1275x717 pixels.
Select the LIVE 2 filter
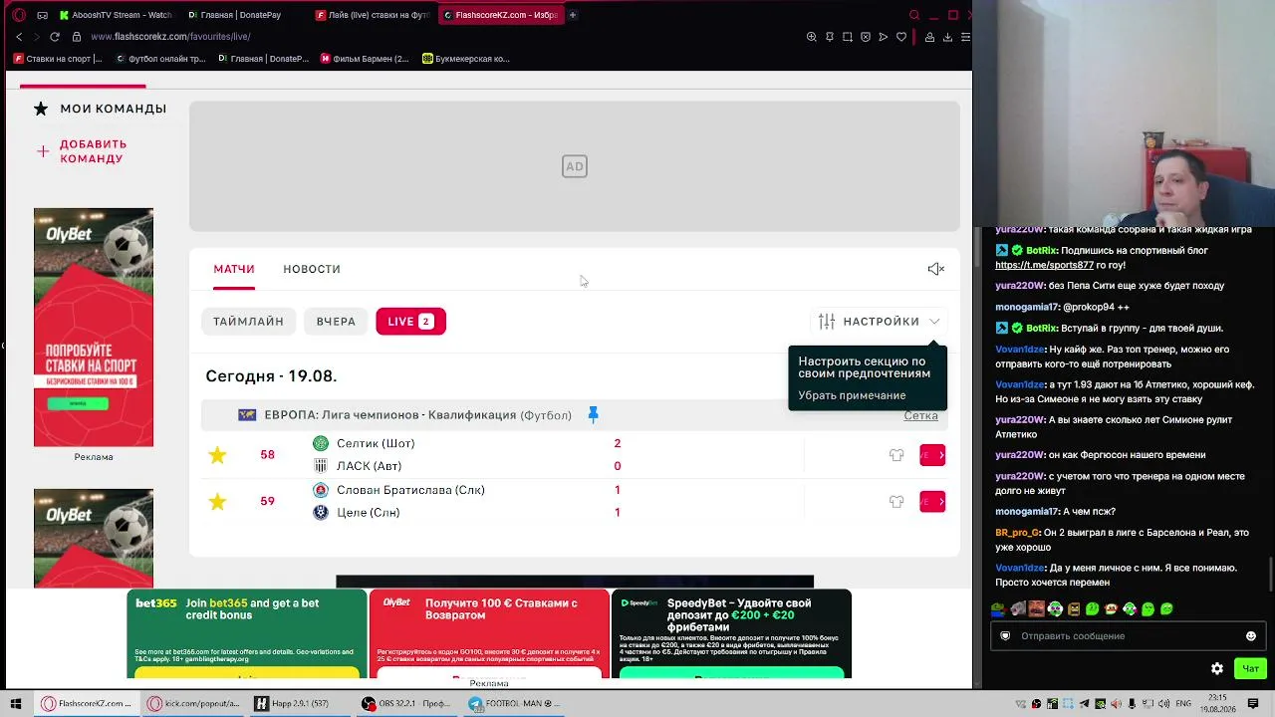pyautogui.click(x=410, y=322)
